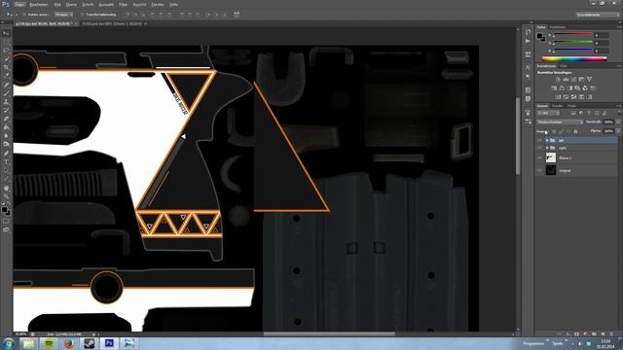Switch to the second document tab

[x=113, y=23]
